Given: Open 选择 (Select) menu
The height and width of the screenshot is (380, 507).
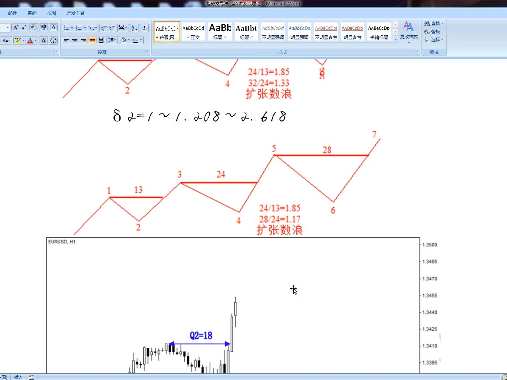Looking at the screenshot, I should click(434, 39).
